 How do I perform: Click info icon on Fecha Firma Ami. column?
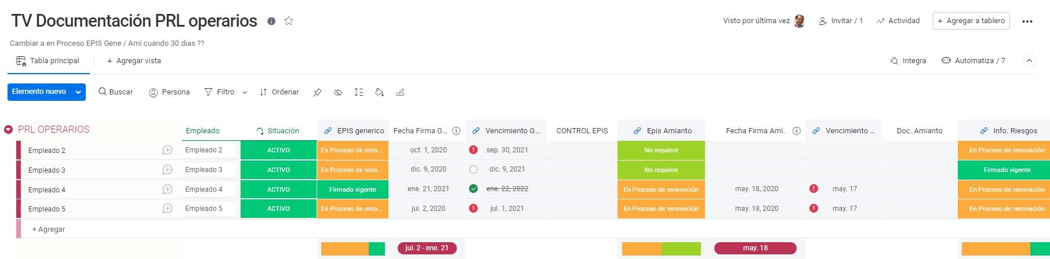[797, 131]
